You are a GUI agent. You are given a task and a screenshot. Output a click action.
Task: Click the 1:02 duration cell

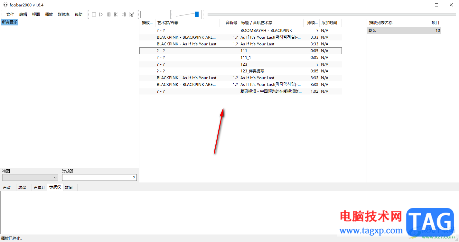(x=314, y=91)
